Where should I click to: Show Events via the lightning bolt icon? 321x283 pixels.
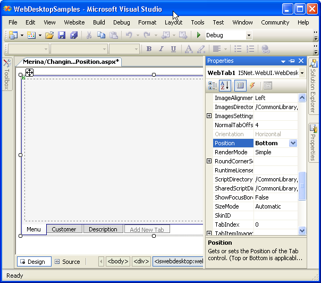point(252,85)
